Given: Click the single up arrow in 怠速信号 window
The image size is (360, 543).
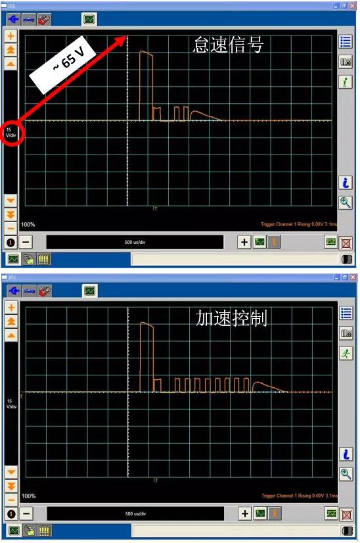Looking at the screenshot, I should coord(11,64).
